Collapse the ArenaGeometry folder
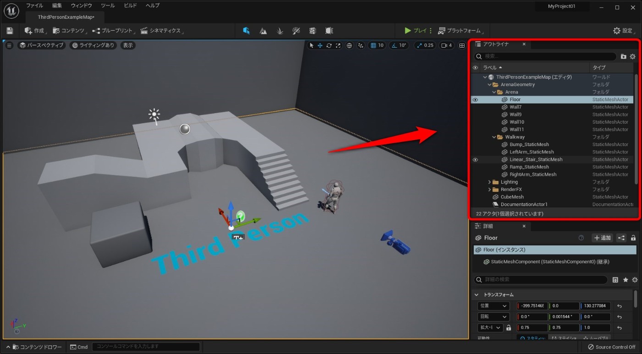This screenshot has height=354, width=642. (490, 85)
